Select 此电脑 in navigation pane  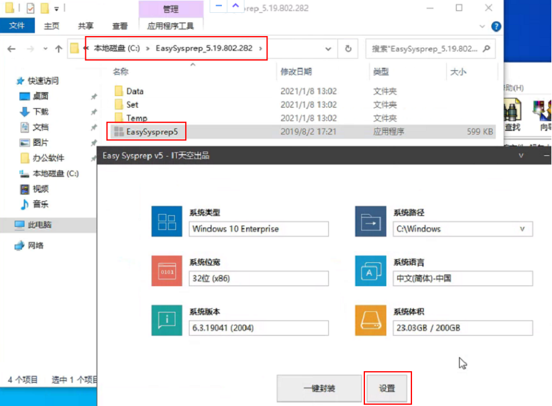click(x=33, y=225)
